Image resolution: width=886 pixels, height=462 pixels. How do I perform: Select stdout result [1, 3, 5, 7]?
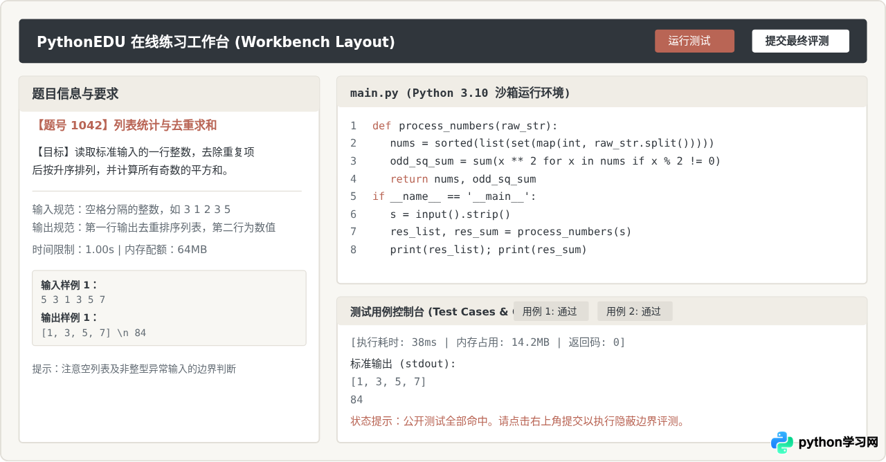[388, 382]
